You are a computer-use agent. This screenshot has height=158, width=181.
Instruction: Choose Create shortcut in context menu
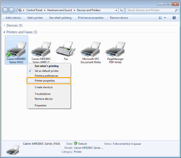coord(43,87)
